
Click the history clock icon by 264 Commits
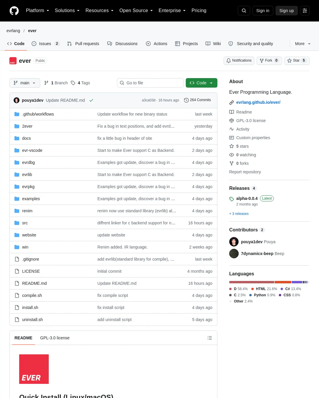coord(186,100)
